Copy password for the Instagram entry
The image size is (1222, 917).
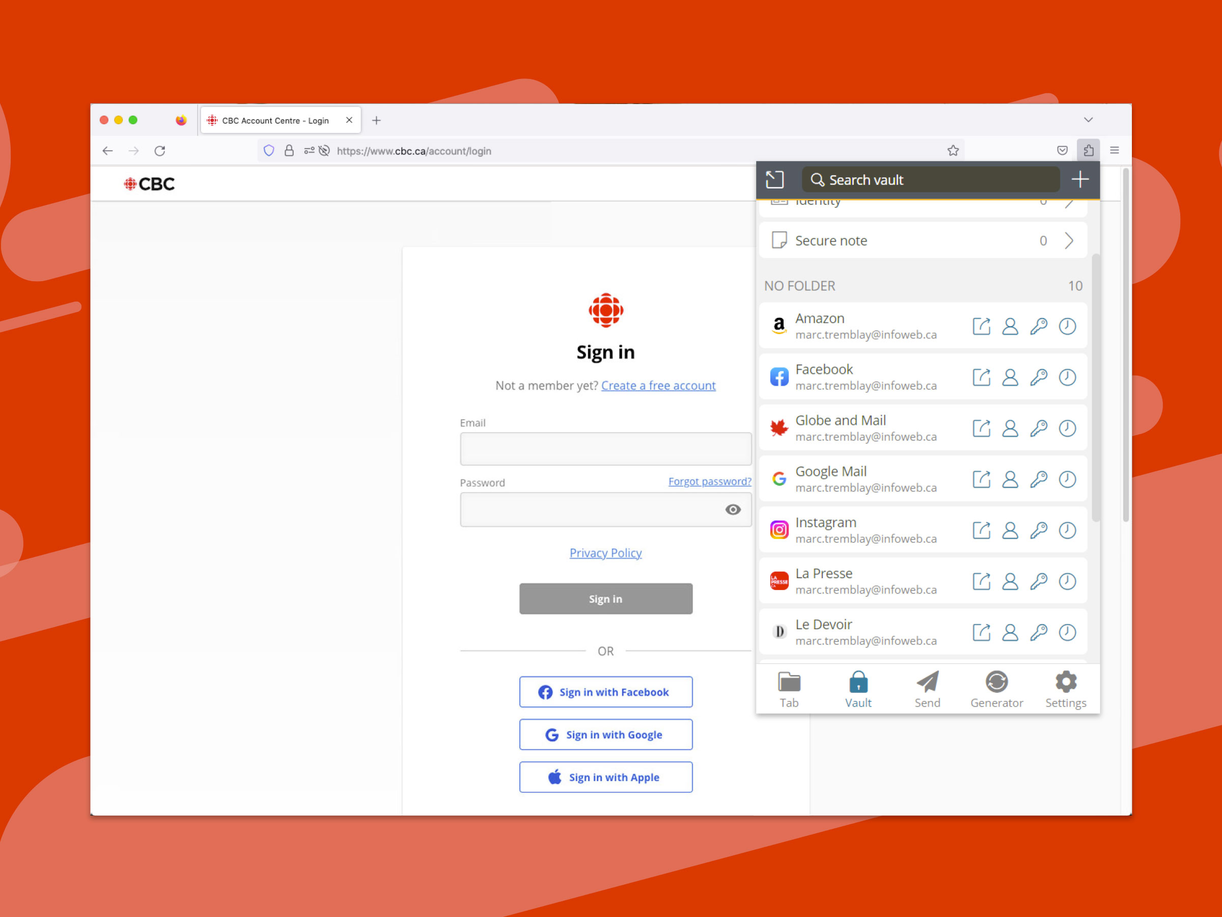(1039, 530)
